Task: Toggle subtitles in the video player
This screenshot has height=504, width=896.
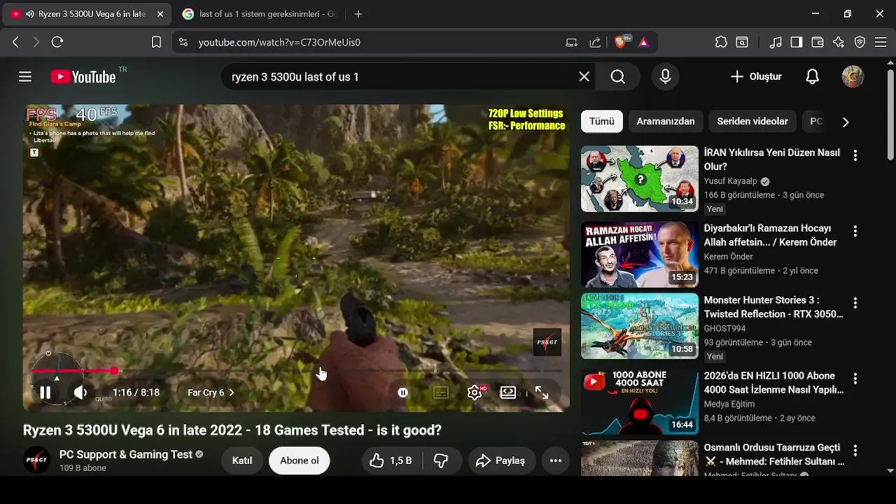Action: pyautogui.click(x=441, y=393)
